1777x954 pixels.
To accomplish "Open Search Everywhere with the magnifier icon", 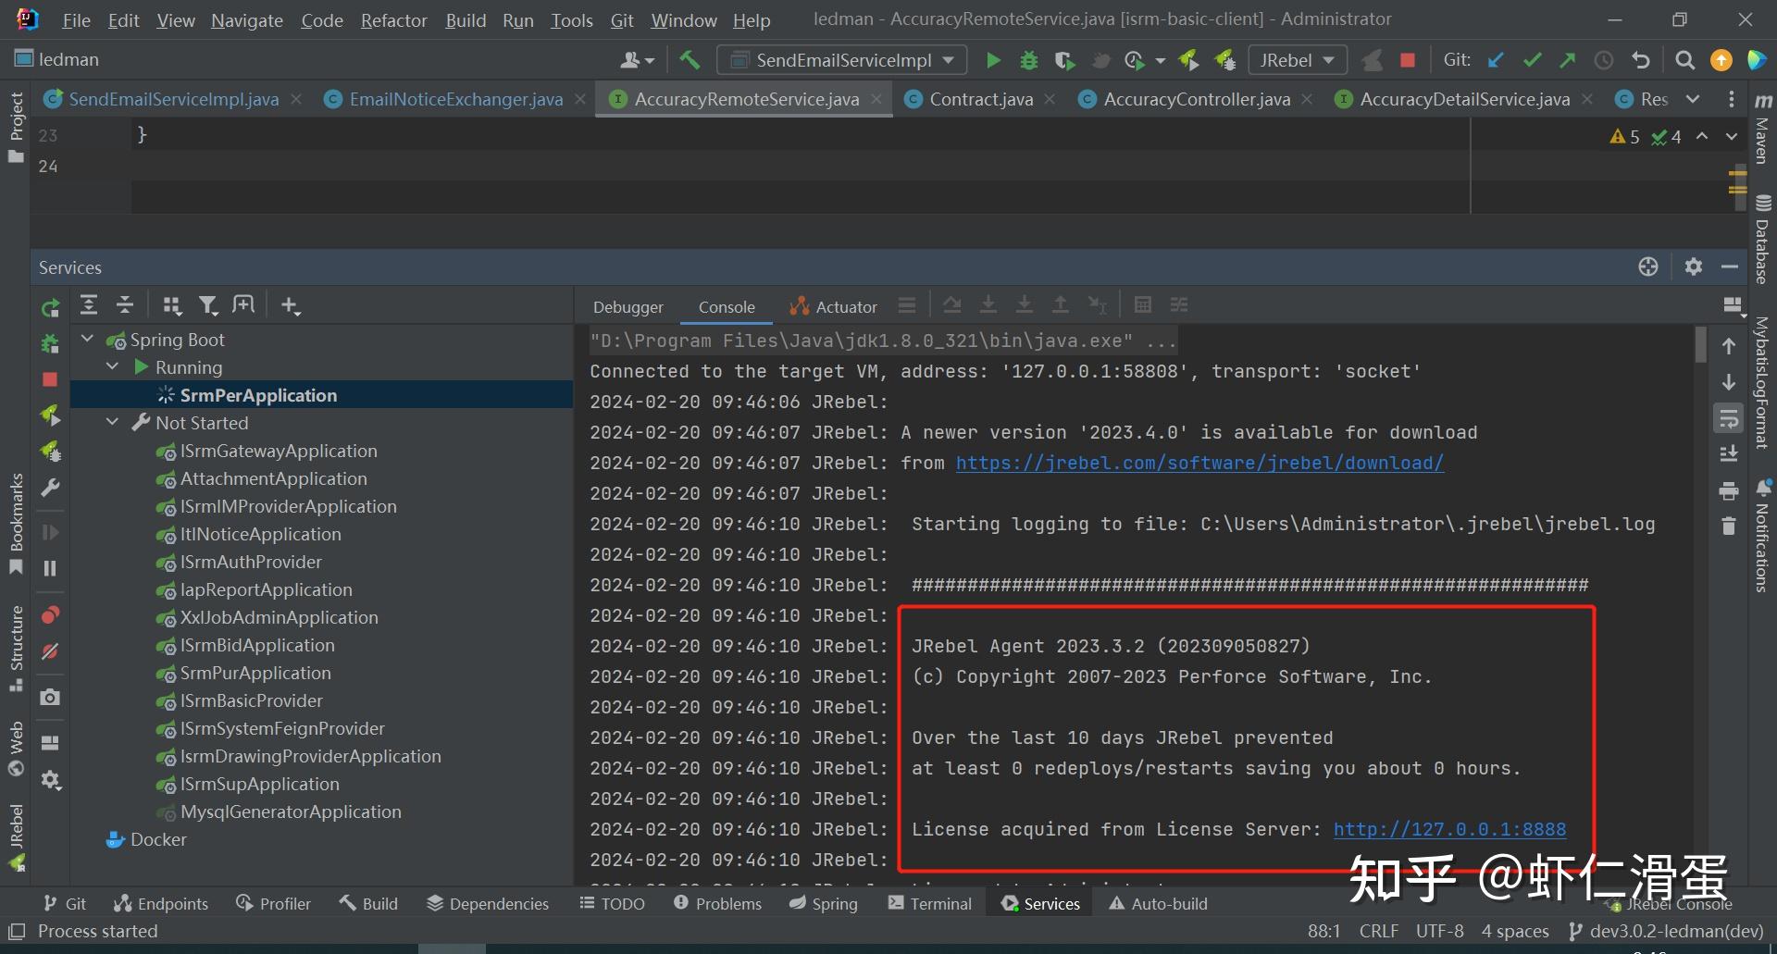I will click(1684, 59).
